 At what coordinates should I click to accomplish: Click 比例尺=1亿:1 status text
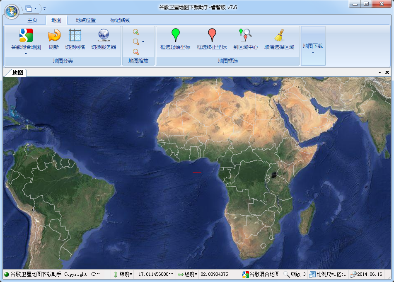click(331, 274)
